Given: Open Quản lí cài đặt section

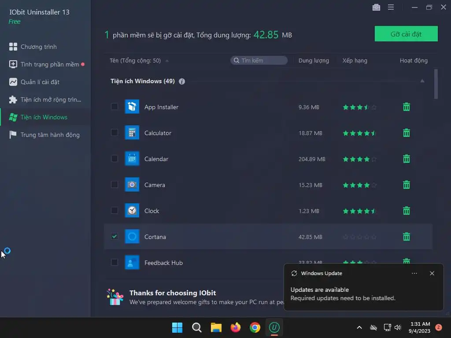Looking at the screenshot, I should click(45, 82).
